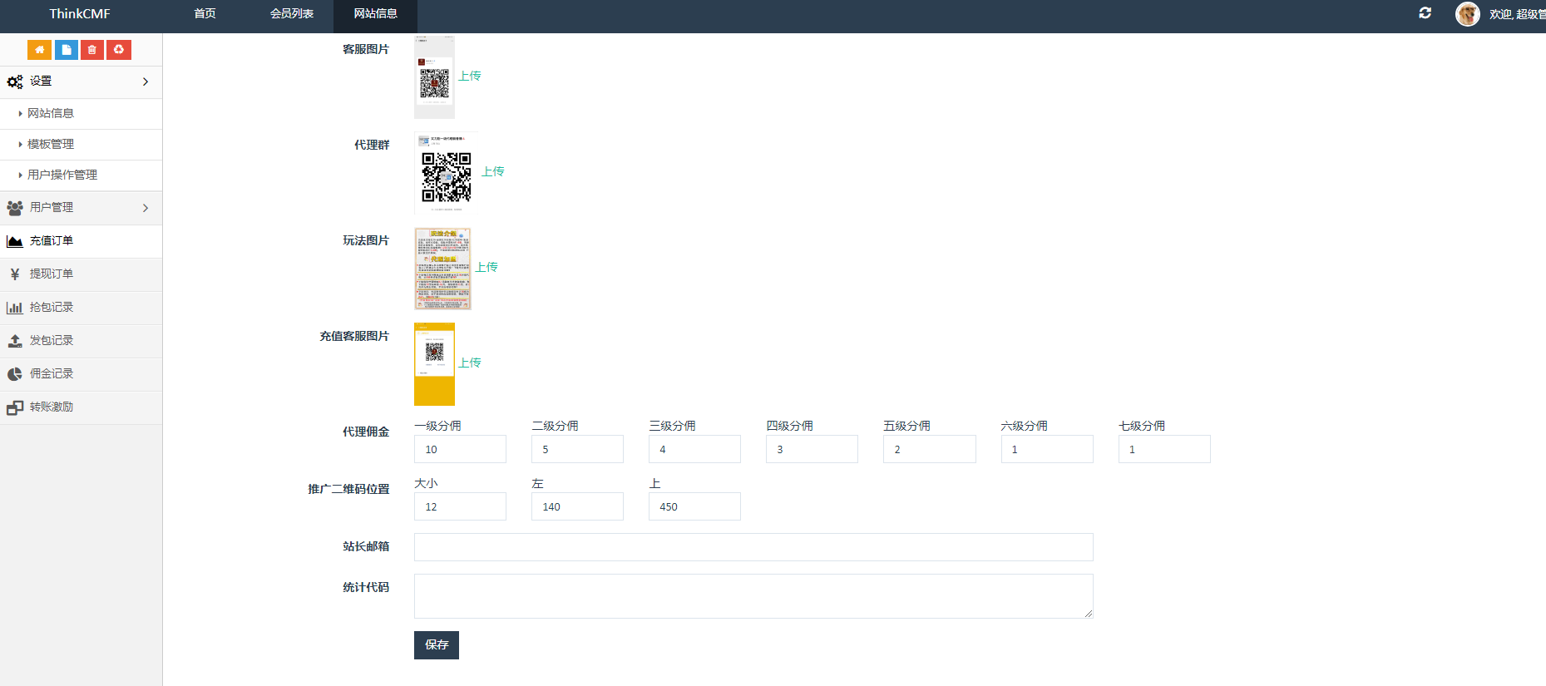
Task: Go to the 首页 tab
Action: click(x=205, y=14)
